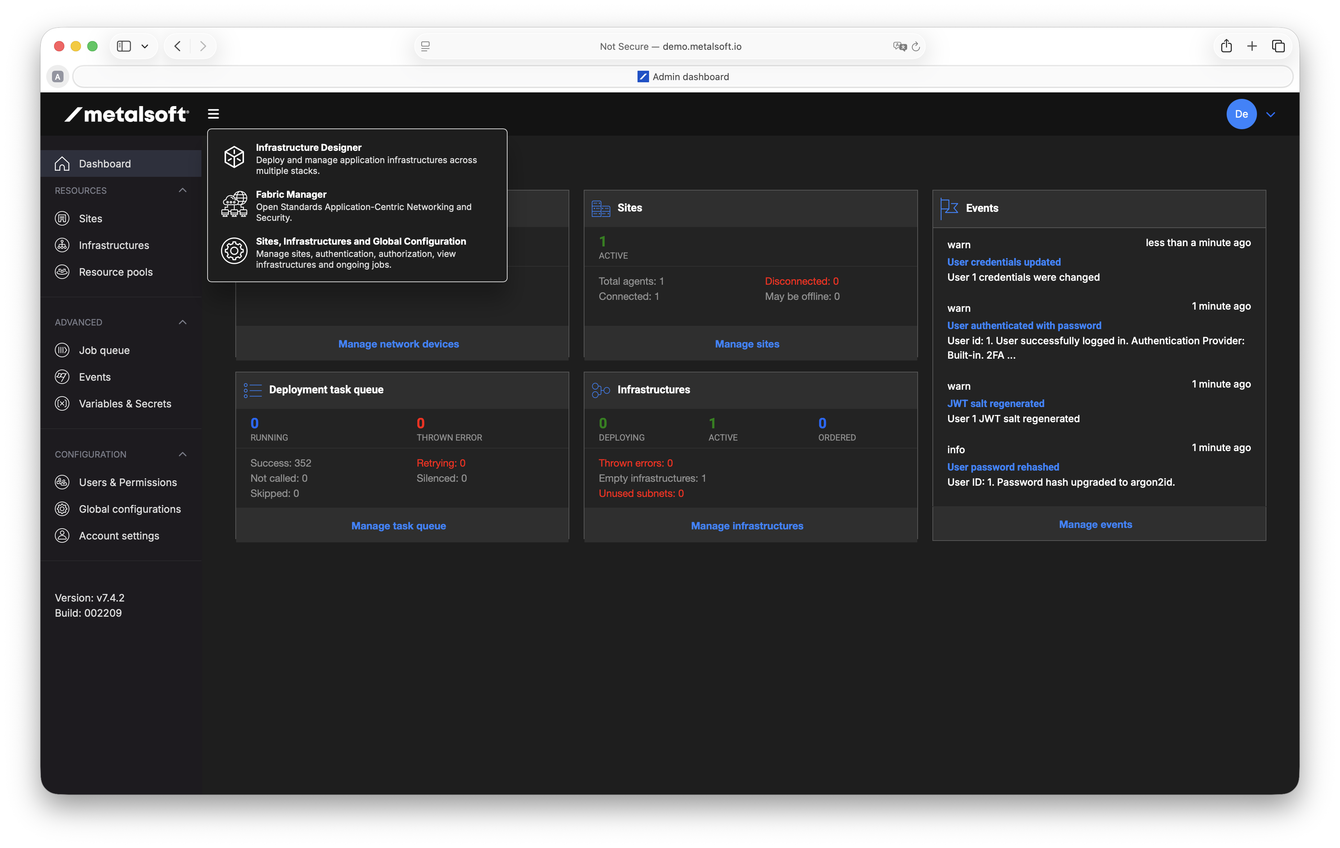The width and height of the screenshot is (1340, 848).
Task: Click the Events card flag icon
Action: point(949,209)
